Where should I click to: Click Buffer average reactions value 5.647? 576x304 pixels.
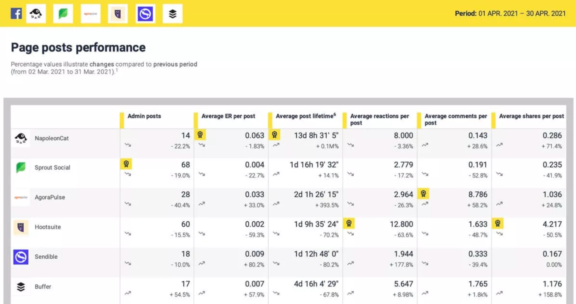404,284
